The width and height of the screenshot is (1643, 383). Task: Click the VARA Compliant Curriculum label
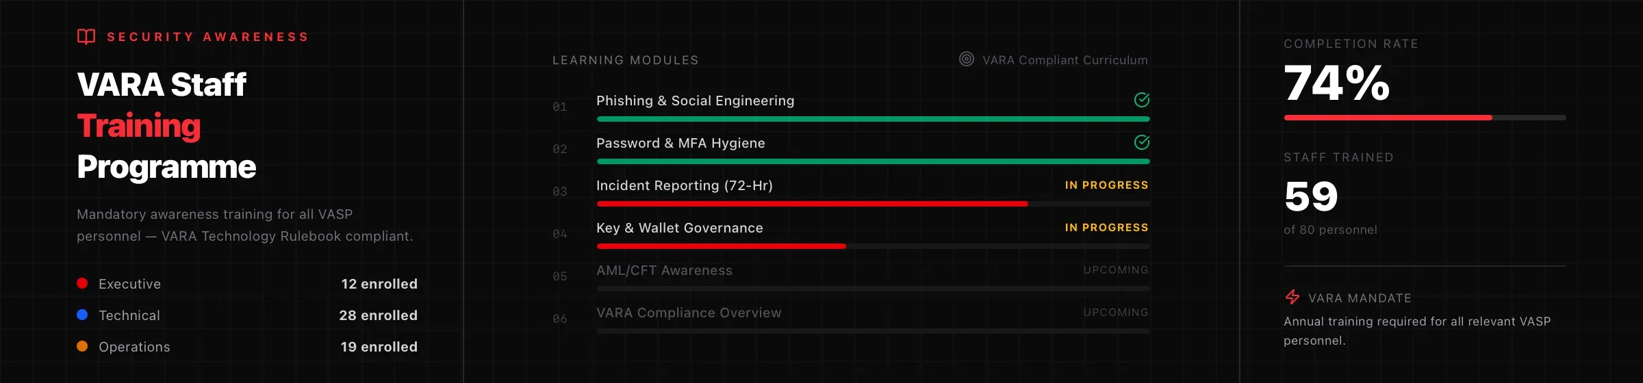[x=1065, y=60]
